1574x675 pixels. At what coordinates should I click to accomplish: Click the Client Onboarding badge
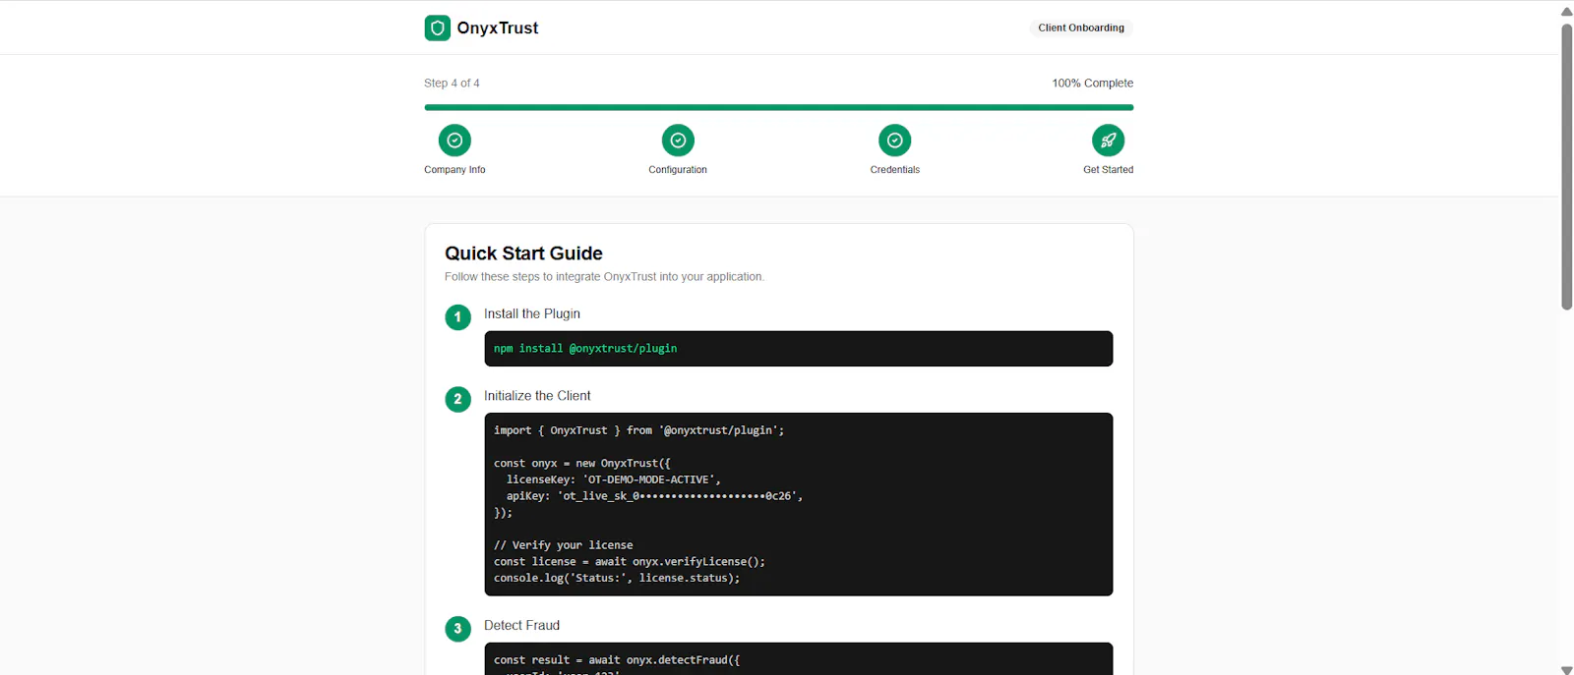pyautogui.click(x=1081, y=28)
